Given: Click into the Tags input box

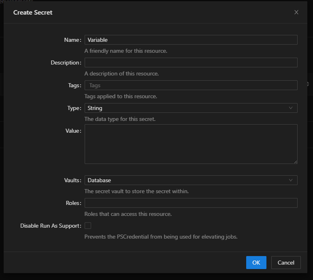Looking at the screenshot, I should [x=191, y=85].
